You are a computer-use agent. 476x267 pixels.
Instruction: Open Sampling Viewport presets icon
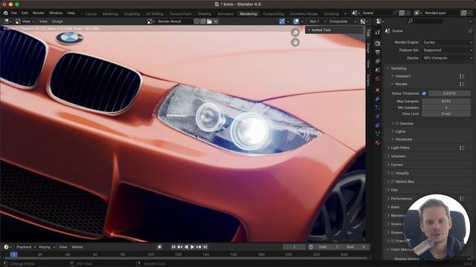pyautogui.click(x=462, y=76)
